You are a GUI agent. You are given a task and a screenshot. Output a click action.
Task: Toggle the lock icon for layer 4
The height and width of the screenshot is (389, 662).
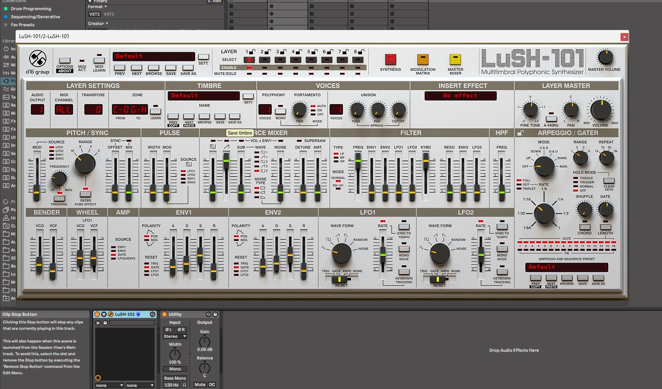(299, 52)
